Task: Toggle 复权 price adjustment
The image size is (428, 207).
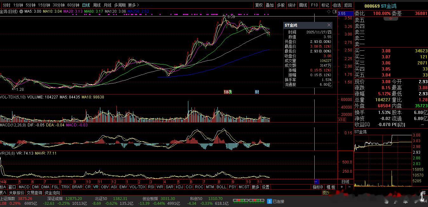Action: [259, 5]
